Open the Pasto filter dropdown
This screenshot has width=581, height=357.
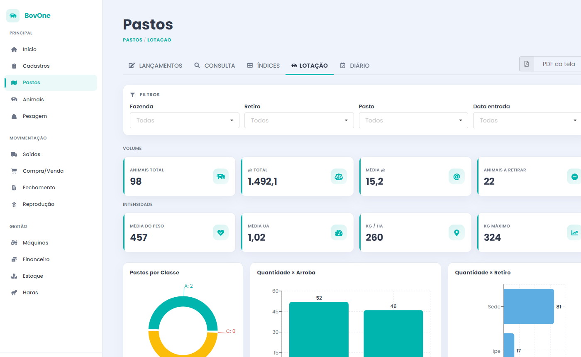click(x=413, y=120)
